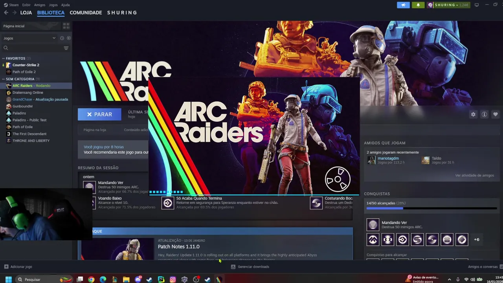Image resolution: width=503 pixels, height=283 pixels.
Task: Go back with the left arrow navigation icon
Action: click(6, 13)
